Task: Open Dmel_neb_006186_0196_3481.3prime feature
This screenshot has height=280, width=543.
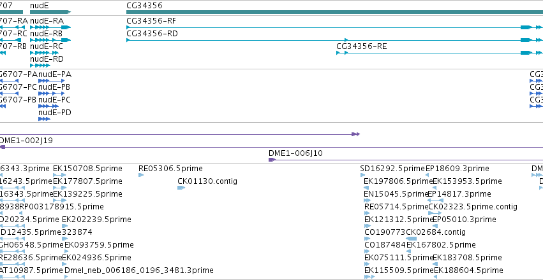Action: (66, 277)
